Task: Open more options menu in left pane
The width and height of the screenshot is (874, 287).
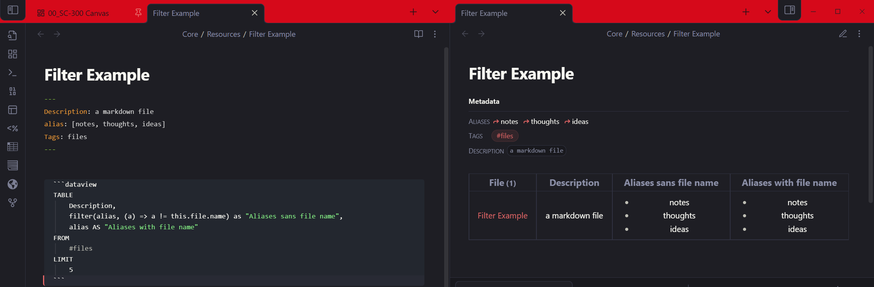Action: (435, 34)
